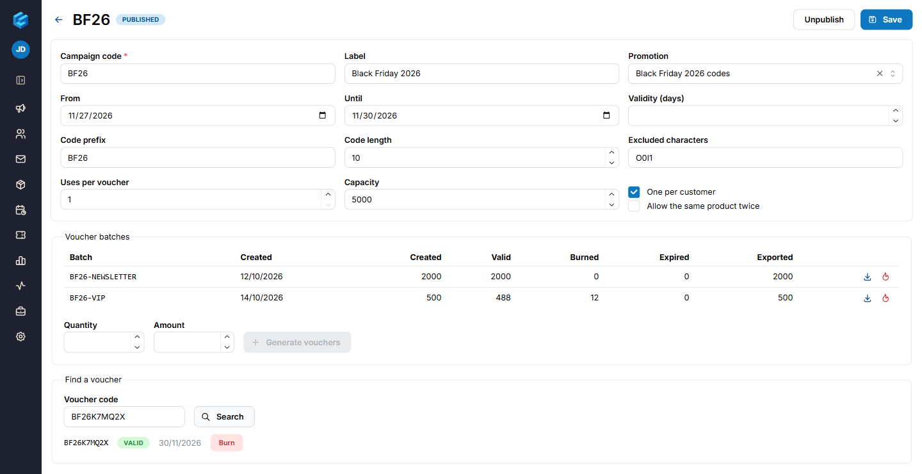This screenshot has width=922, height=474.
Task: Open the activity pulse icon
Action: (20, 286)
